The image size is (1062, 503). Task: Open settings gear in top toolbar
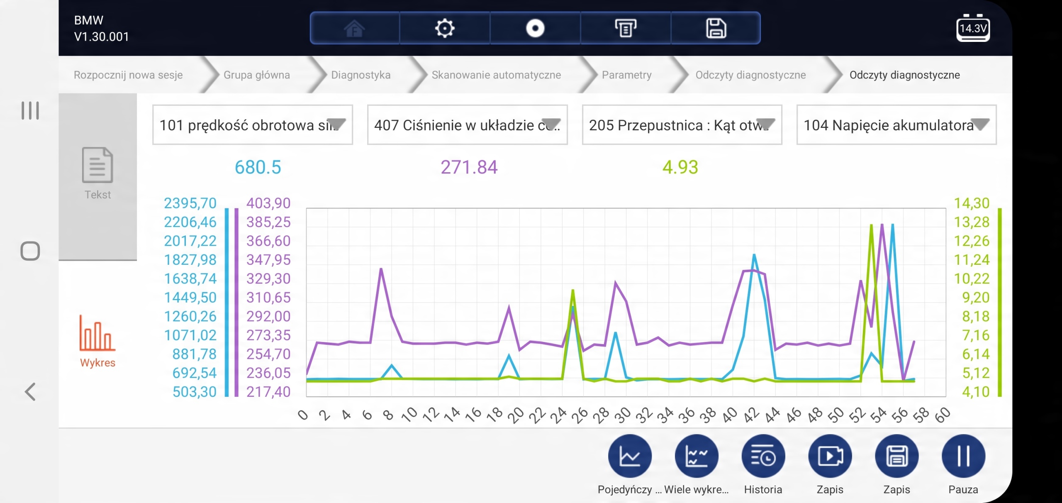click(x=445, y=28)
